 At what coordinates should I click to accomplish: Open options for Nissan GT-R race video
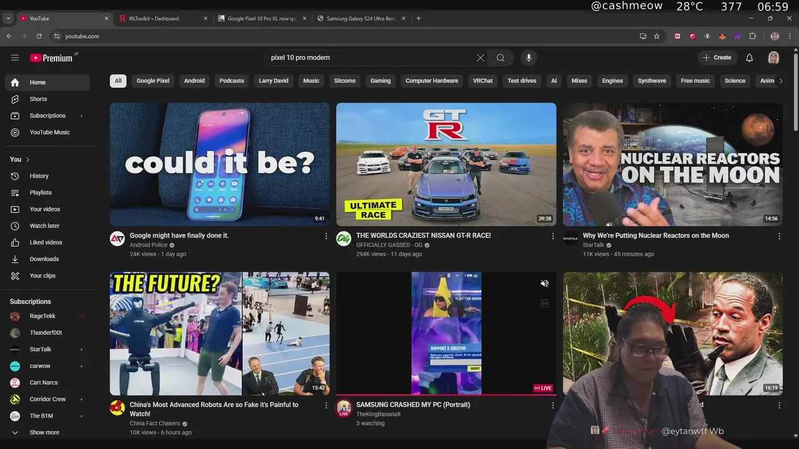[552, 236]
